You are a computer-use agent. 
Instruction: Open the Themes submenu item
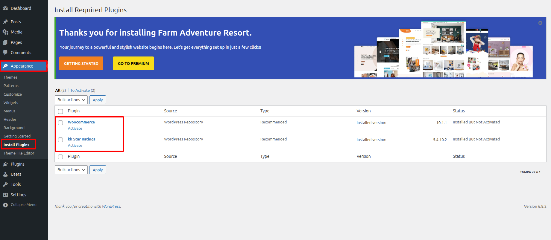tap(10, 77)
